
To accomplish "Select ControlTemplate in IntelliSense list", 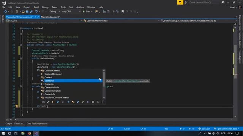I will click(x=72, y=91).
